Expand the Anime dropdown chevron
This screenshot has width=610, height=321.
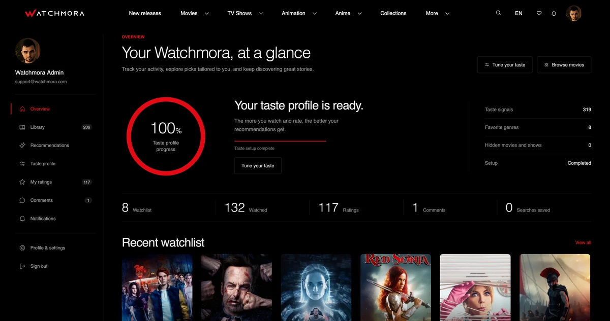(x=360, y=14)
